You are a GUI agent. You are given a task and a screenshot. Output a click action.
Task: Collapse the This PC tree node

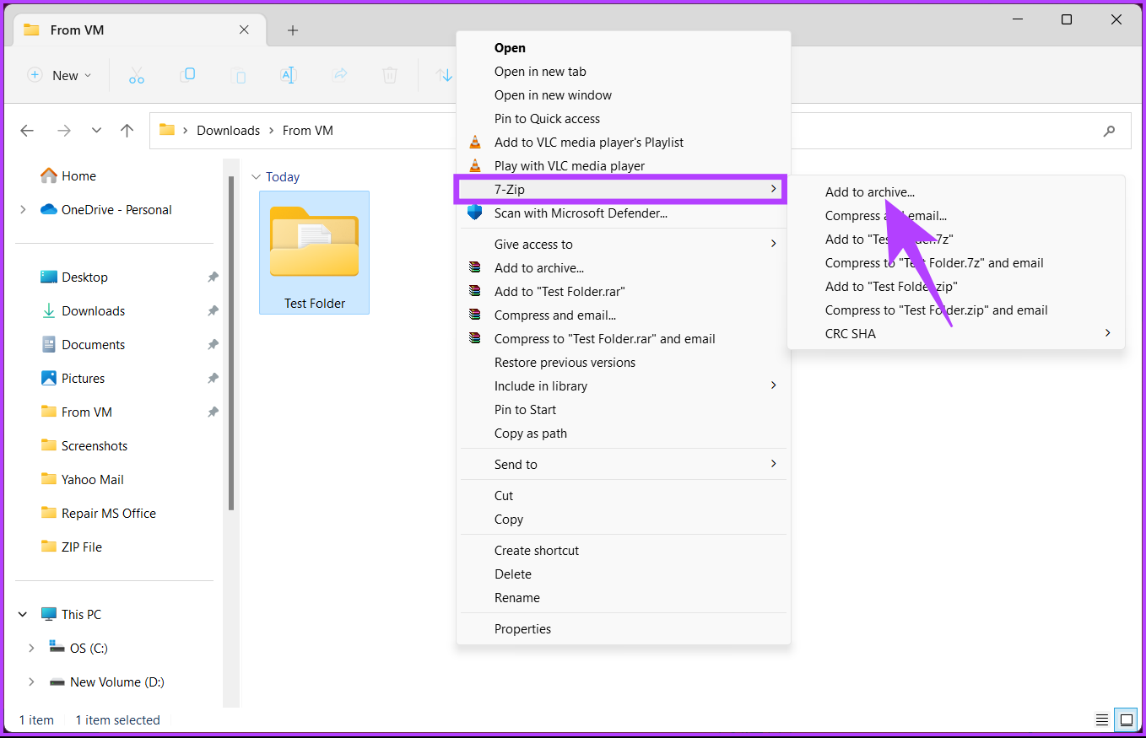[23, 615]
